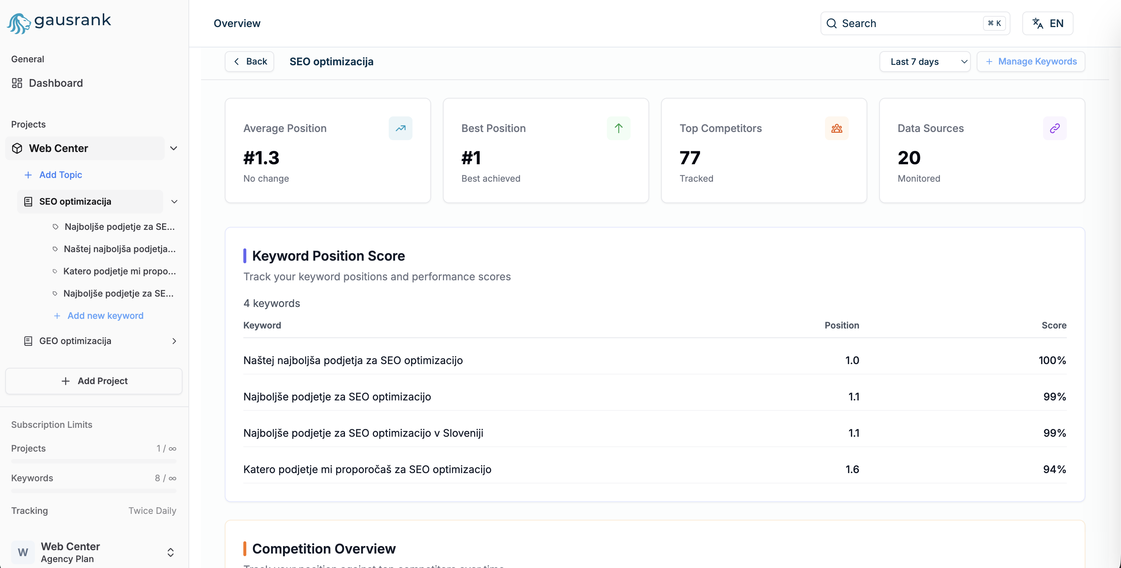Expand the GEO optimizacija tree item
The width and height of the screenshot is (1121, 568).
click(174, 341)
